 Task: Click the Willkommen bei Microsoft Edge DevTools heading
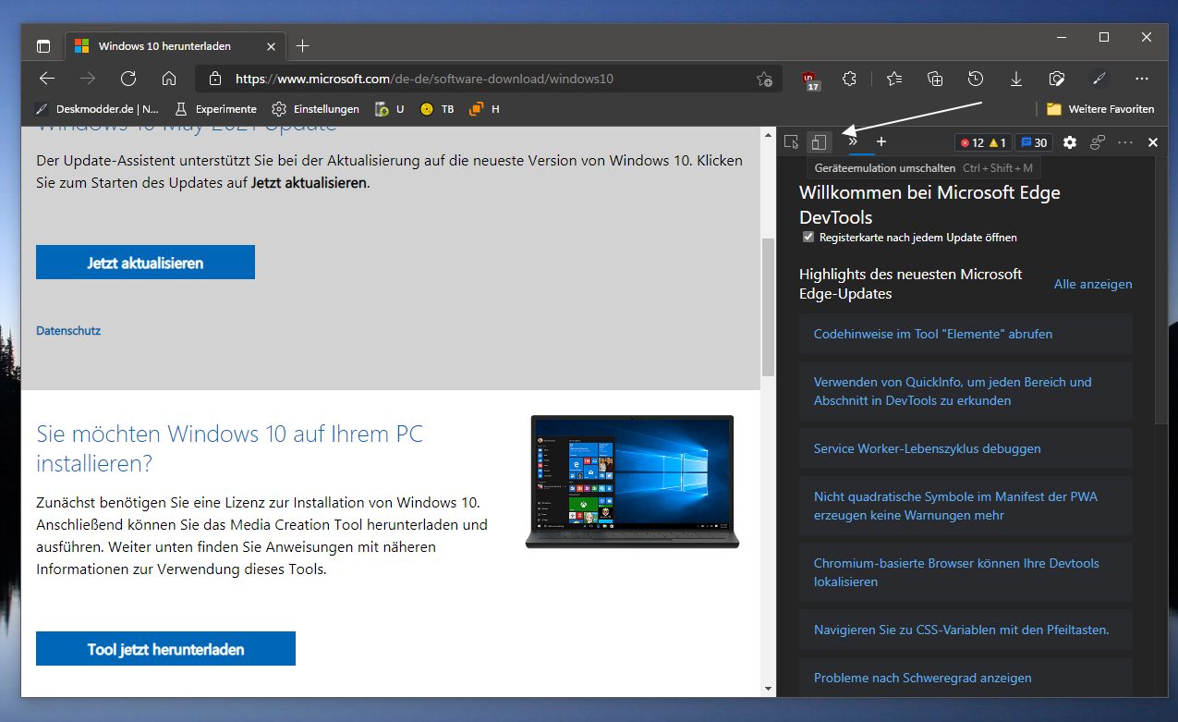point(929,204)
